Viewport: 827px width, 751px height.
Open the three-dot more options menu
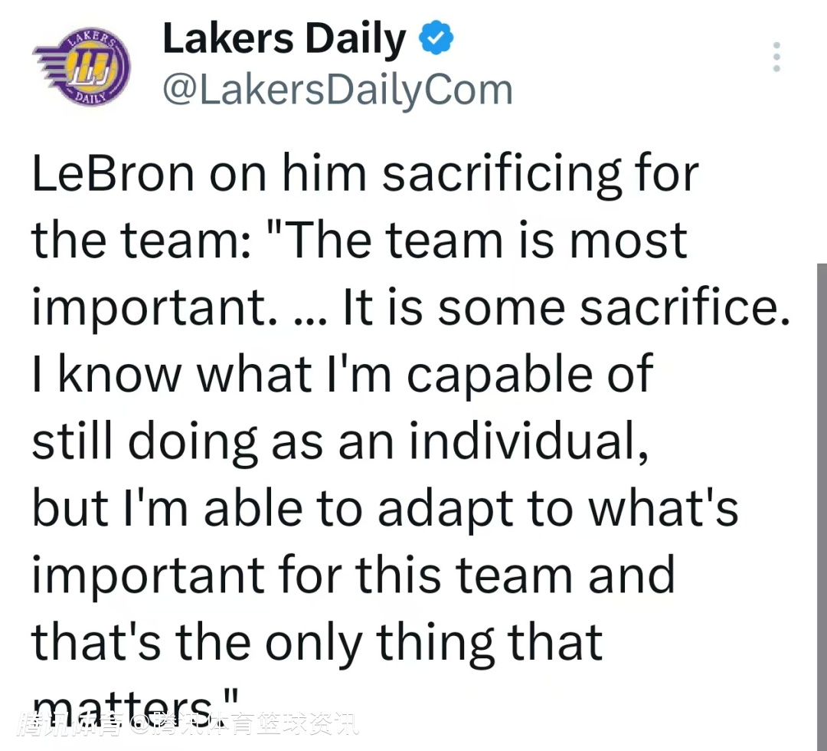click(776, 57)
